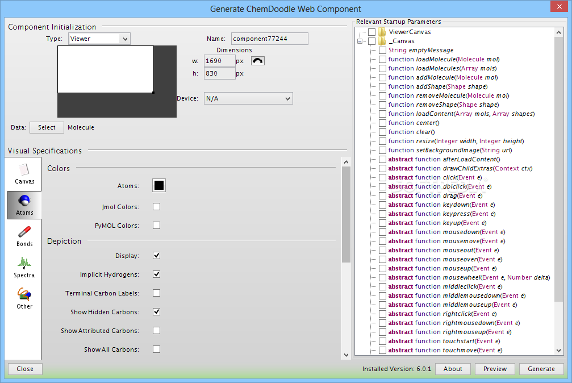Screen dimensions: 572x383
Task: Select abstract function touchmove row
Action: click(x=445, y=350)
